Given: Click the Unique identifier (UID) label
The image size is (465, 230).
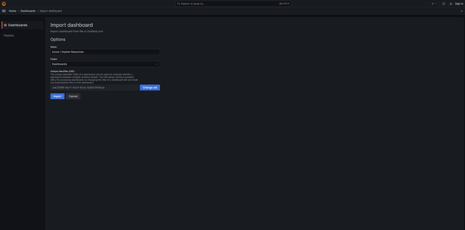Looking at the screenshot, I should click(x=62, y=71).
